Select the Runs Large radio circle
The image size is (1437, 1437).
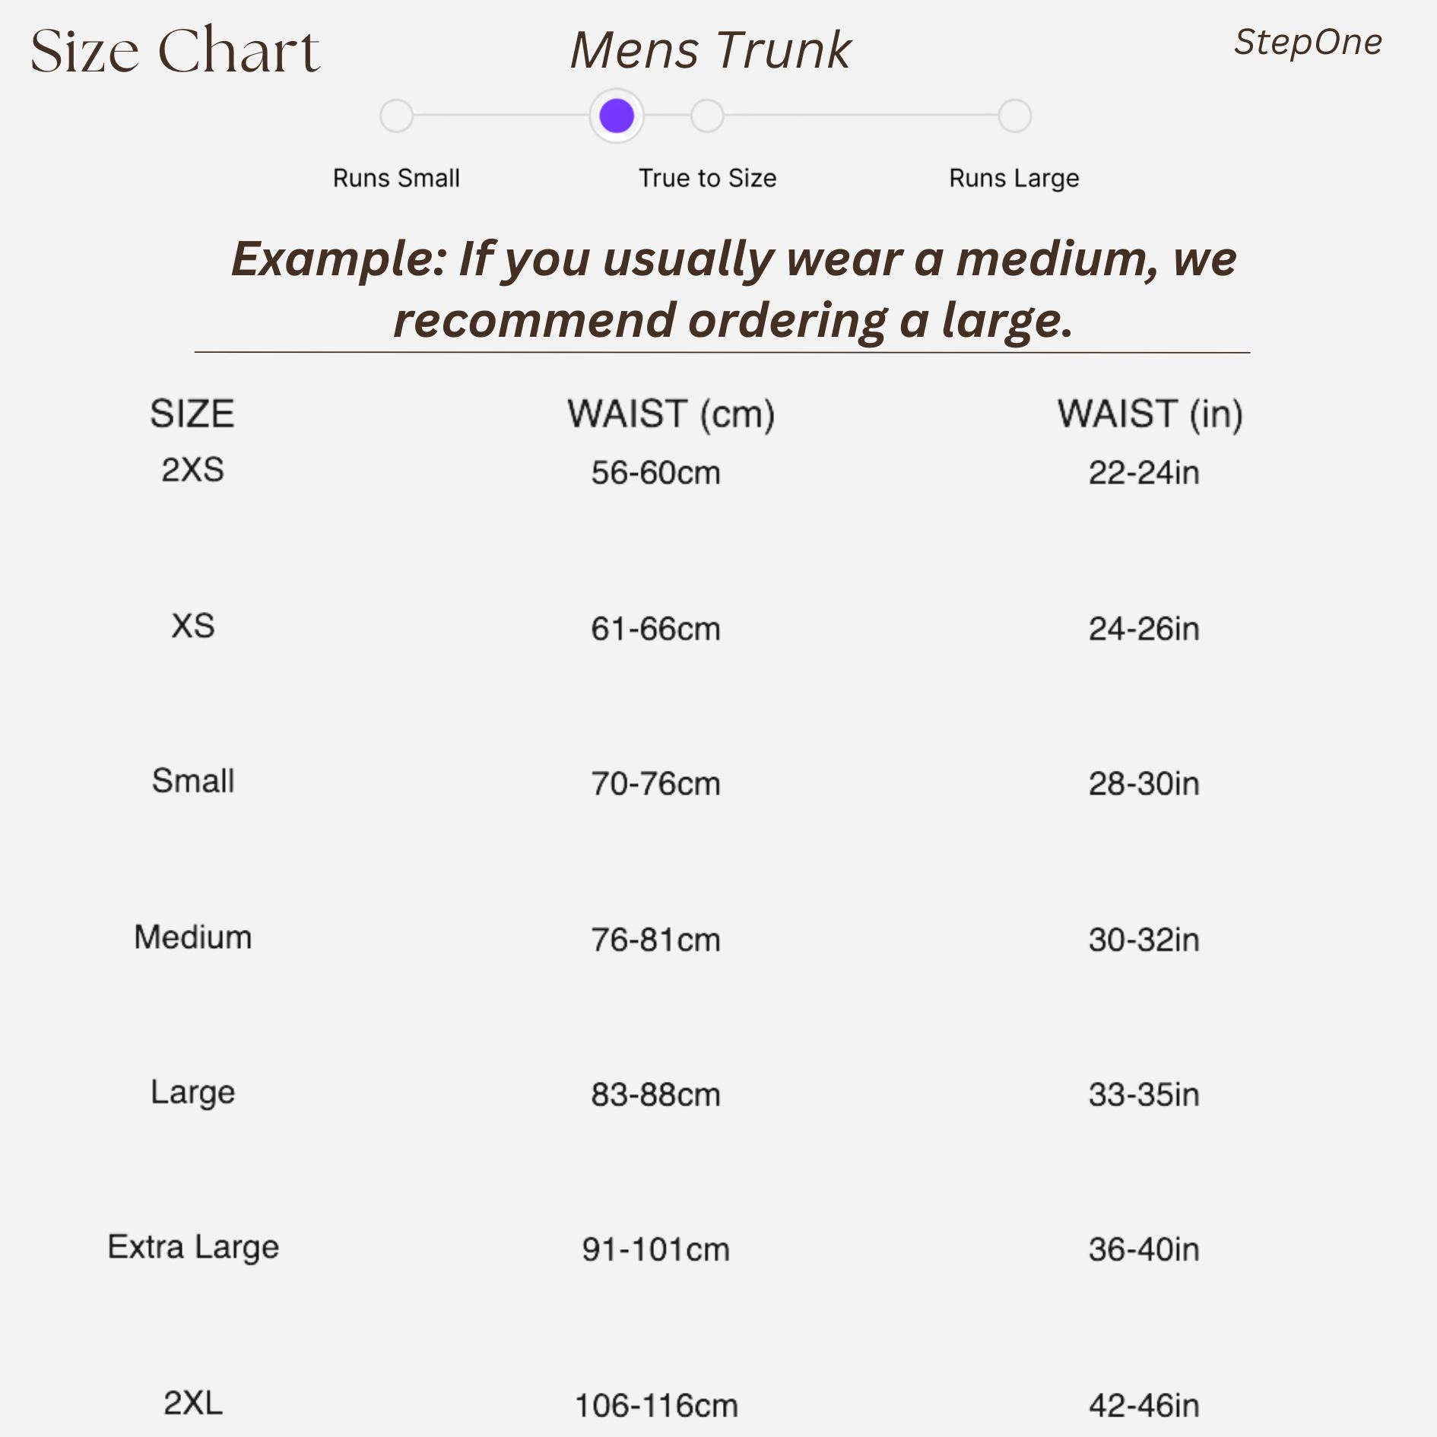click(1014, 116)
